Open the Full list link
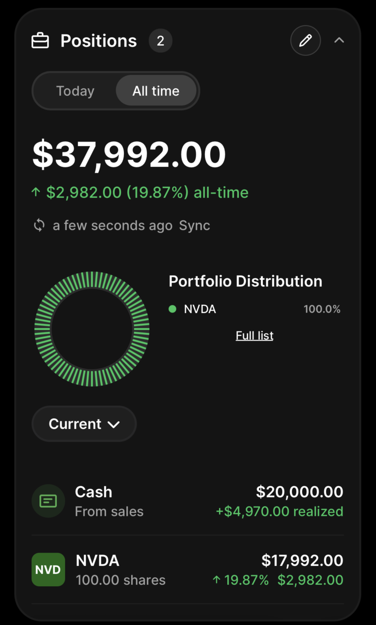This screenshot has width=376, height=625. tap(255, 336)
